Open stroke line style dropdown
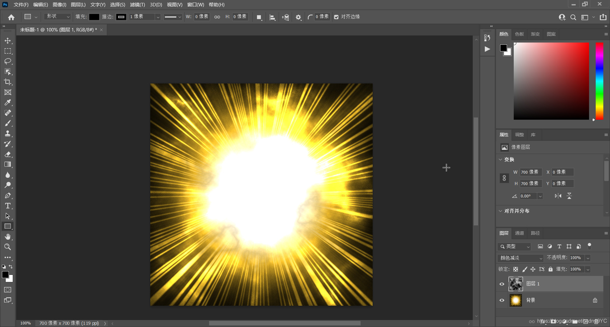 pos(173,17)
